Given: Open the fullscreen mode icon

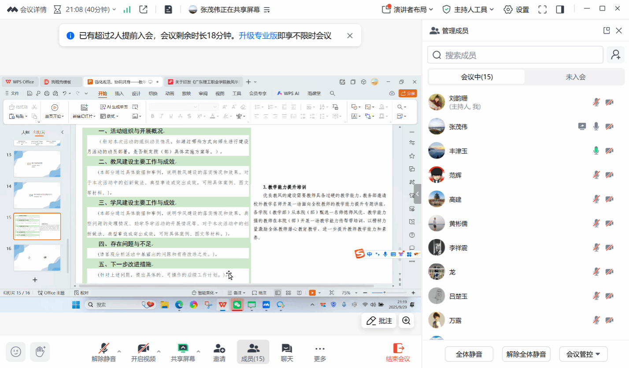Looking at the screenshot, I should [543, 9].
